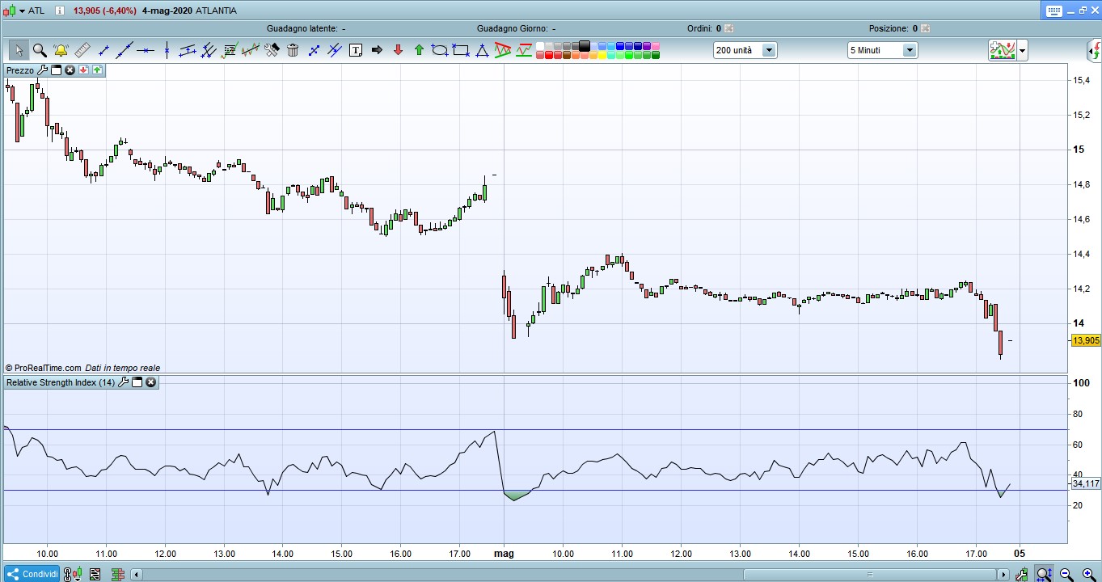Click the green up arrow in Prezzo header
Screen dimensions: 1102x582
(x=97, y=70)
